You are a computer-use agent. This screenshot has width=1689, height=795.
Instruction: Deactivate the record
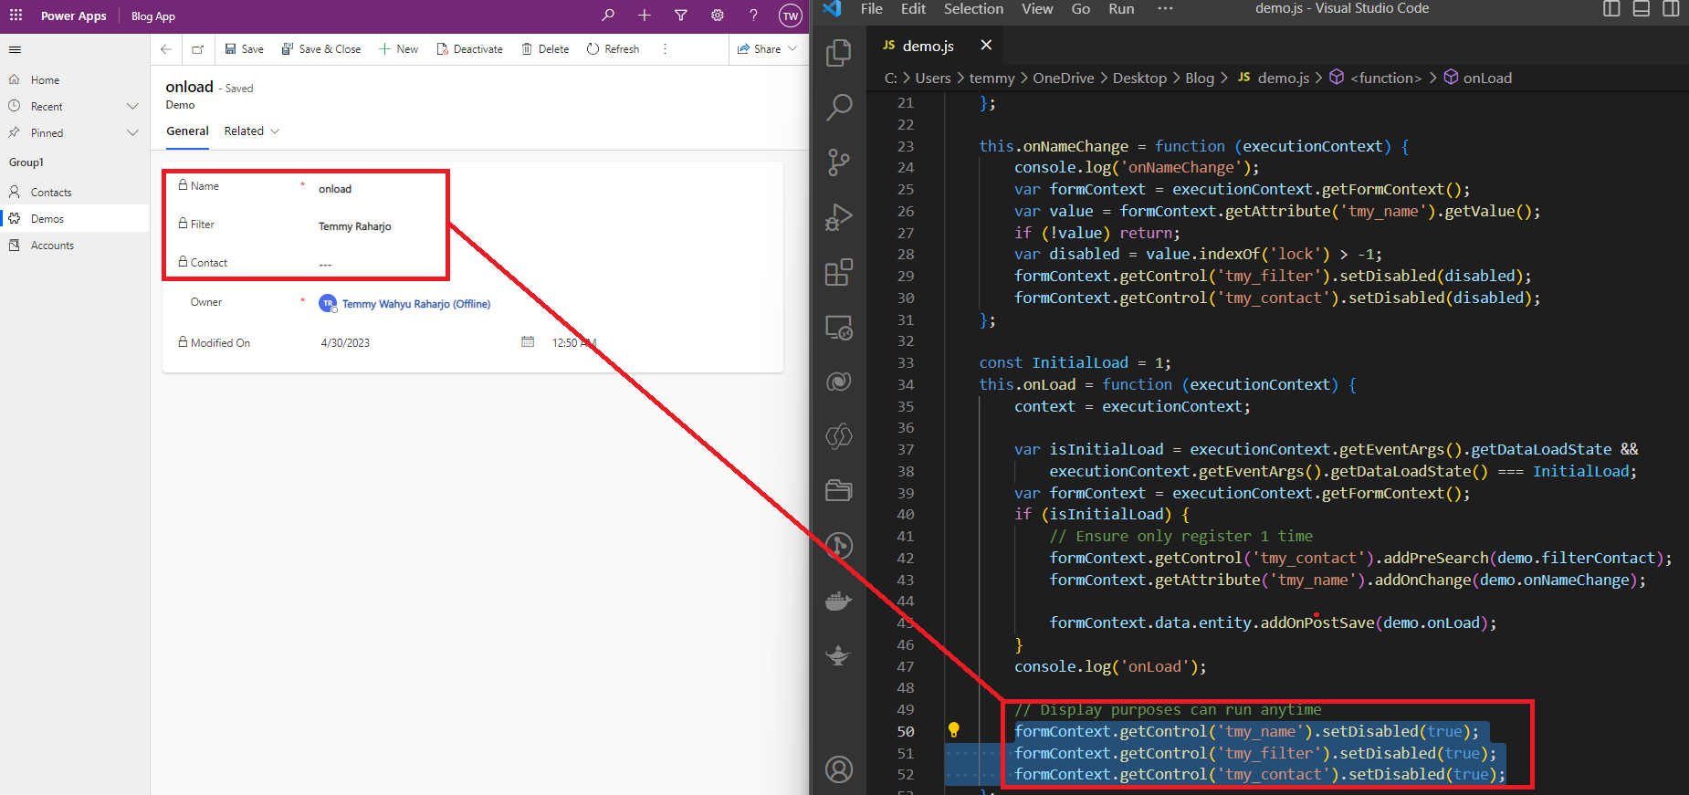469,49
